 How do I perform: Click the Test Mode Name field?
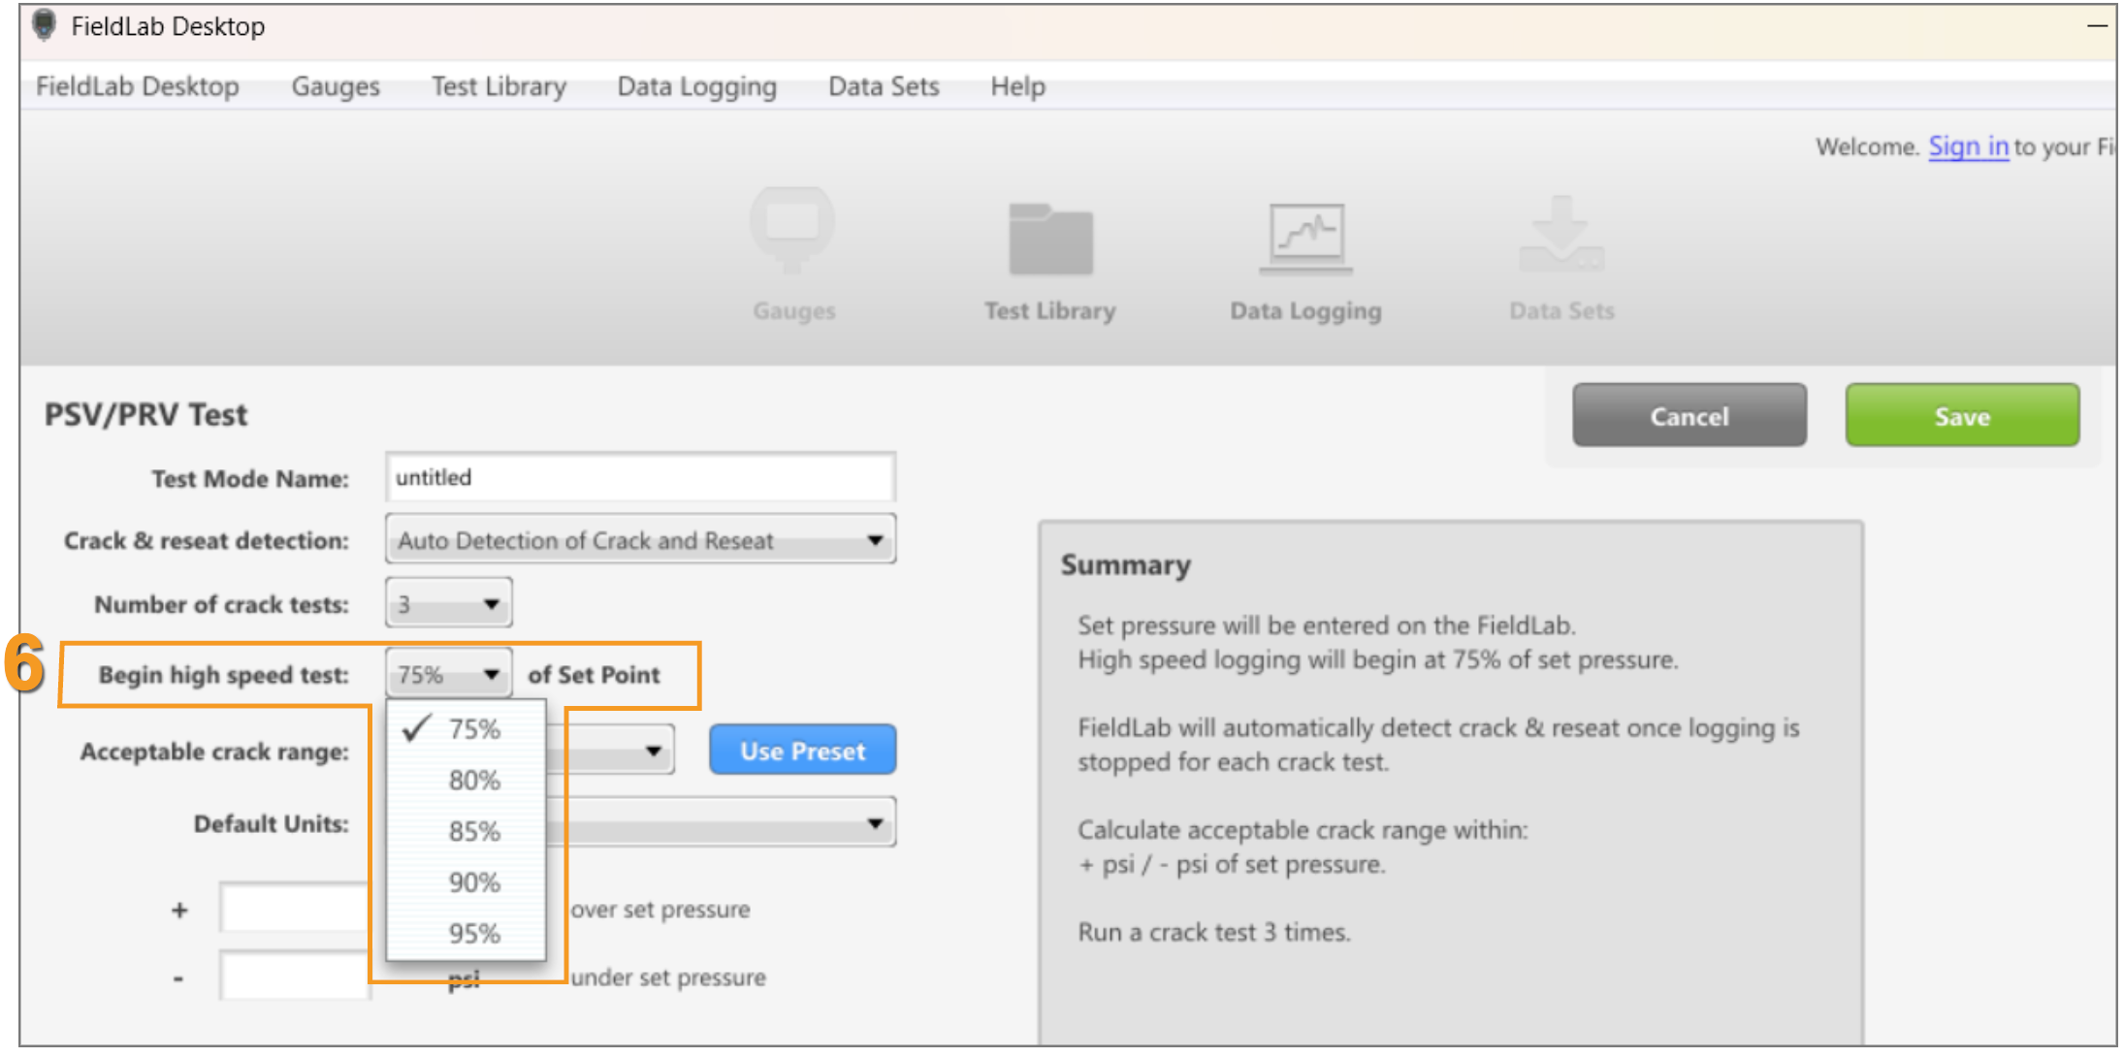tap(640, 477)
